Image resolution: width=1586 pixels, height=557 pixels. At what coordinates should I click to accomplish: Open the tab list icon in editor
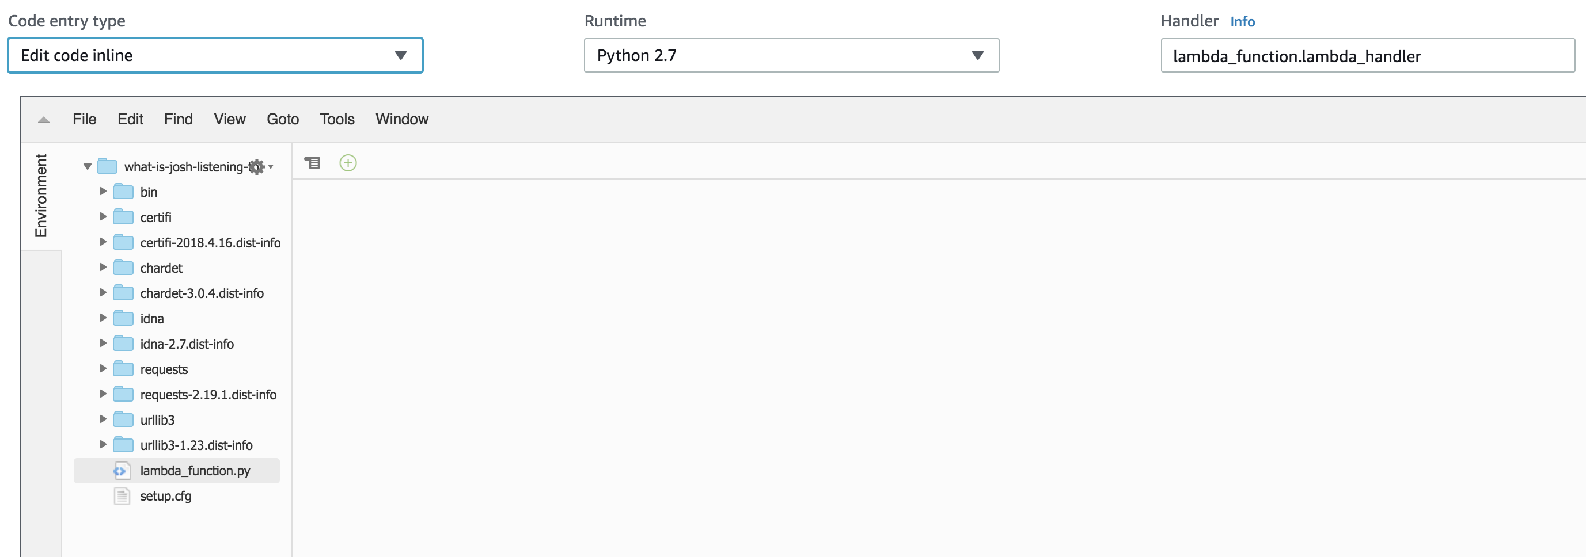pyautogui.click(x=313, y=162)
